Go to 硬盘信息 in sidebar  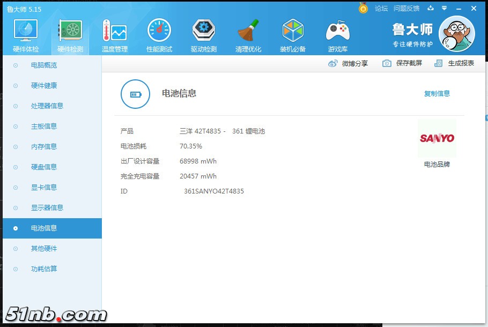click(x=44, y=167)
